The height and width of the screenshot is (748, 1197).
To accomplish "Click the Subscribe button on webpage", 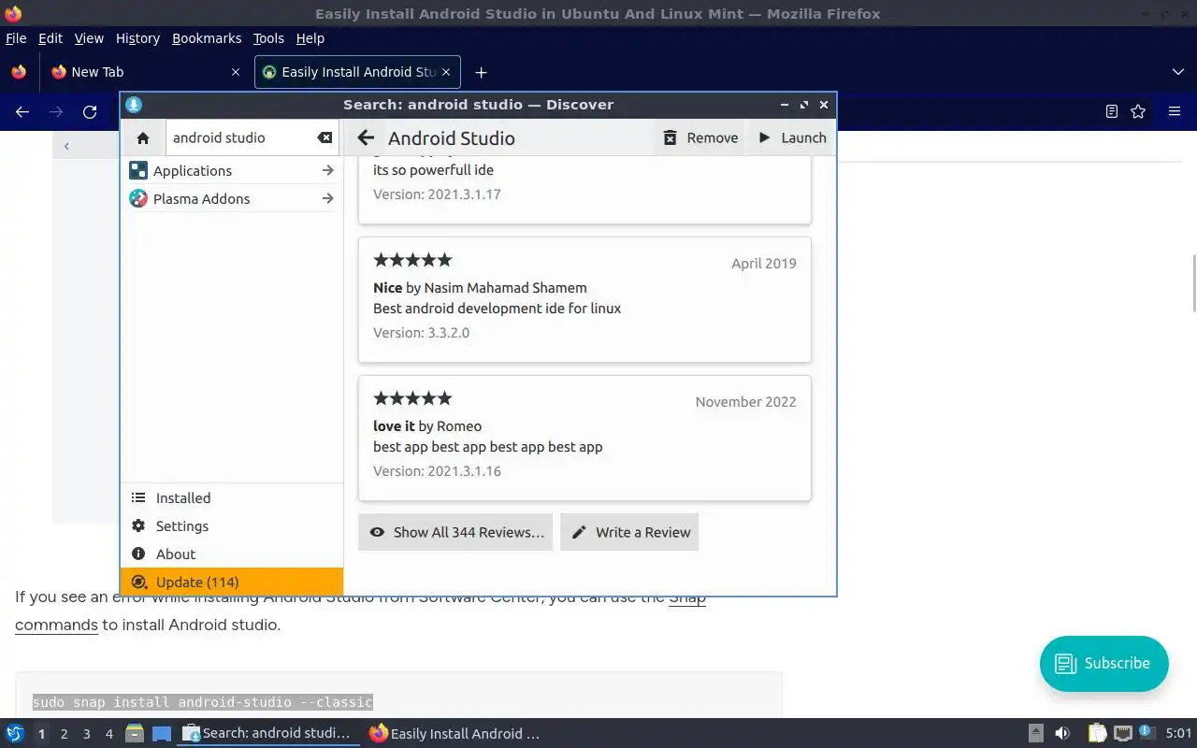I will coord(1103,663).
